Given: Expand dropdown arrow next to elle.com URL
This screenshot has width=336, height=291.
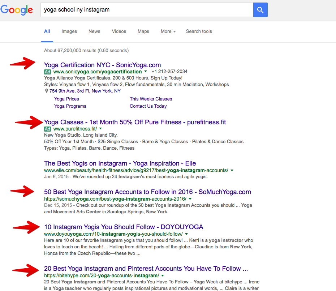Looking at the screenshot, I should 232,171.
